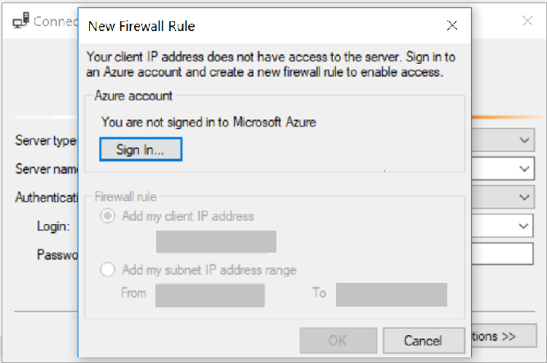The image size is (547, 363).
Task: Click the New Firewall Rule title bar
Action: 245,26
